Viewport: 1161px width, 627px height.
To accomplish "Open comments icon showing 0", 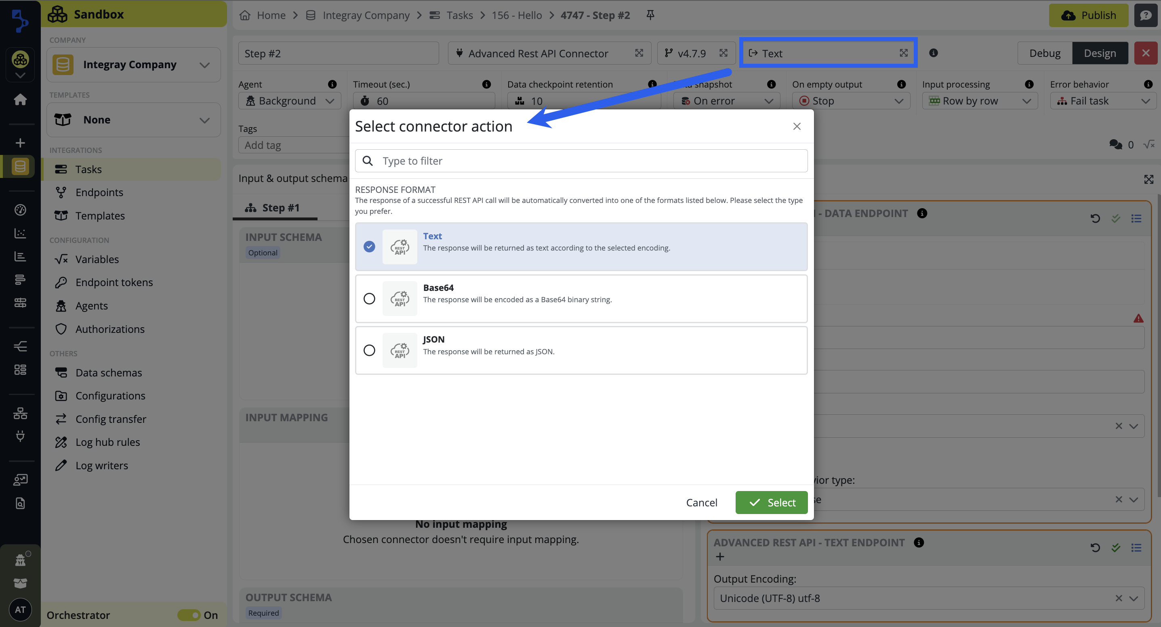I will click(1115, 144).
